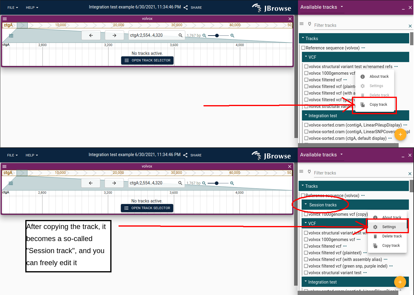Choose enabled 'Settings' in bottom context menu
The height and width of the screenshot is (295, 414).
point(387,227)
